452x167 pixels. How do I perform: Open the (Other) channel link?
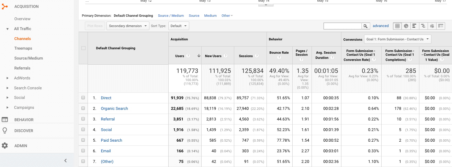pyautogui.click(x=107, y=162)
